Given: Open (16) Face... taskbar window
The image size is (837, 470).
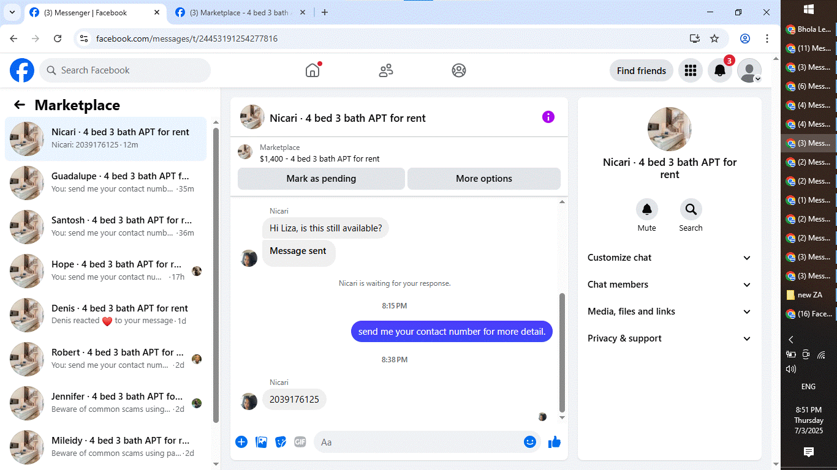Looking at the screenshot, I should click(809, 314).
